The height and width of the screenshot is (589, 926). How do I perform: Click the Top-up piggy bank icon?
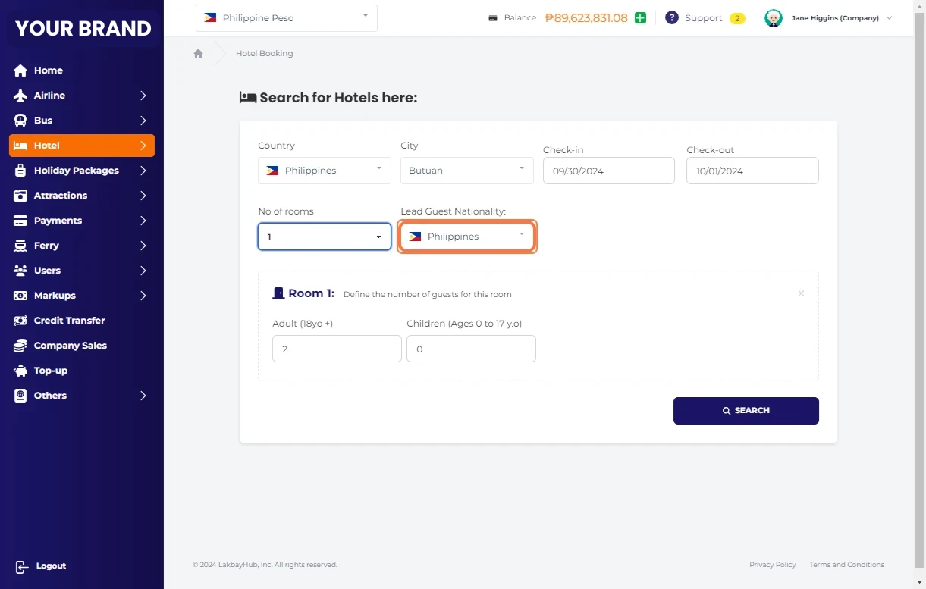[x=20, y=371]
